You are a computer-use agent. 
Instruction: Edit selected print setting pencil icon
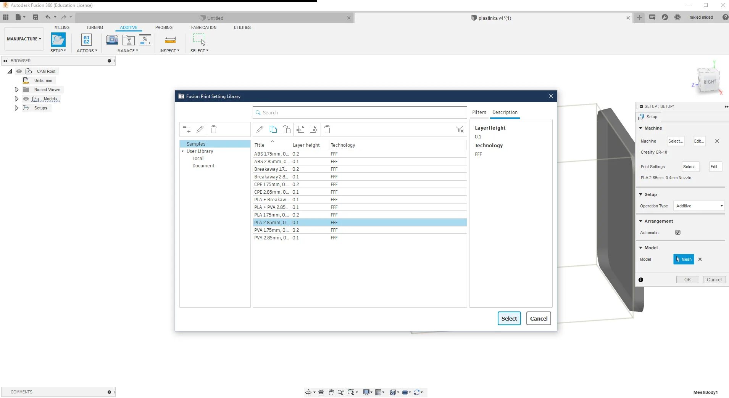click(260, 130)
